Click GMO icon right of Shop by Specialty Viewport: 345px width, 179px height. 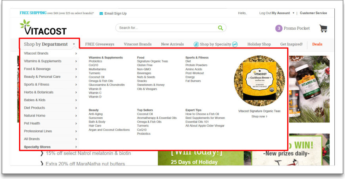pos(235,44)
